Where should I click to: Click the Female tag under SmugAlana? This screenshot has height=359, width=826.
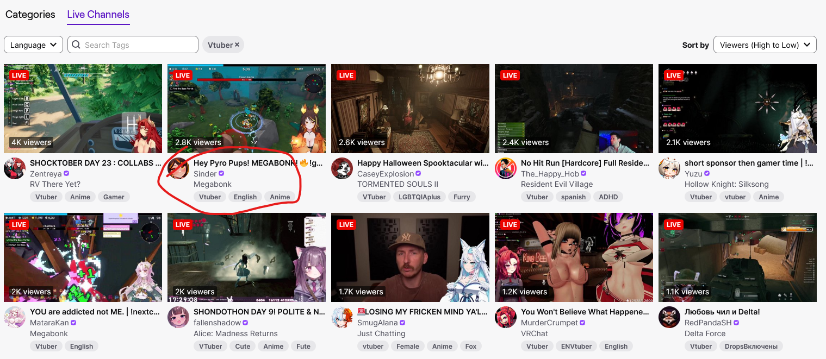(408, 346)
